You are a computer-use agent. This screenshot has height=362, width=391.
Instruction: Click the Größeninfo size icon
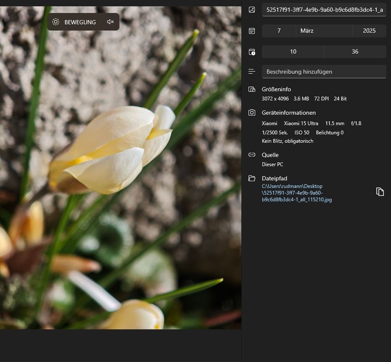[252, 89]
